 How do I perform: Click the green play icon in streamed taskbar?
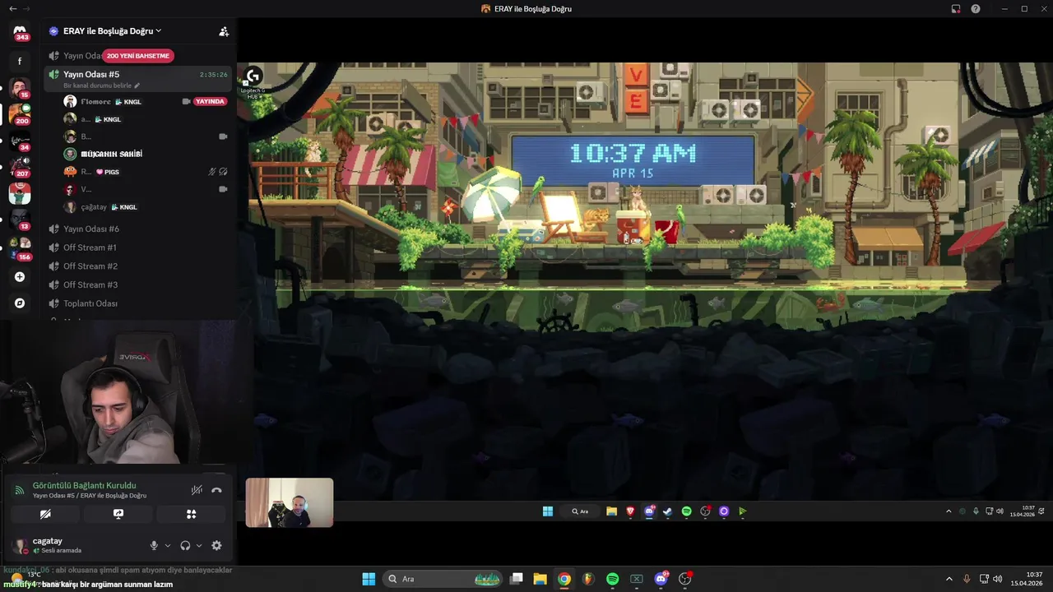pos(743,511)
